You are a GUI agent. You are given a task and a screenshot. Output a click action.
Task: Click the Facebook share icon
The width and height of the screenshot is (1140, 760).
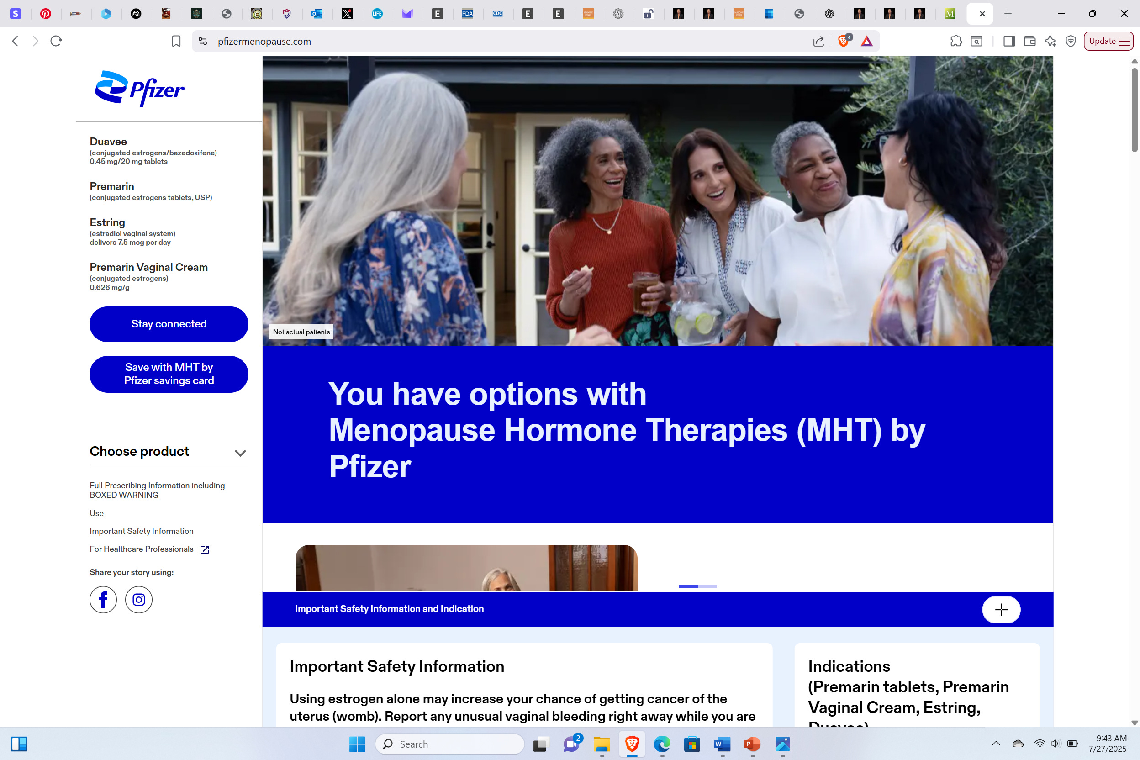pos(103,600)
